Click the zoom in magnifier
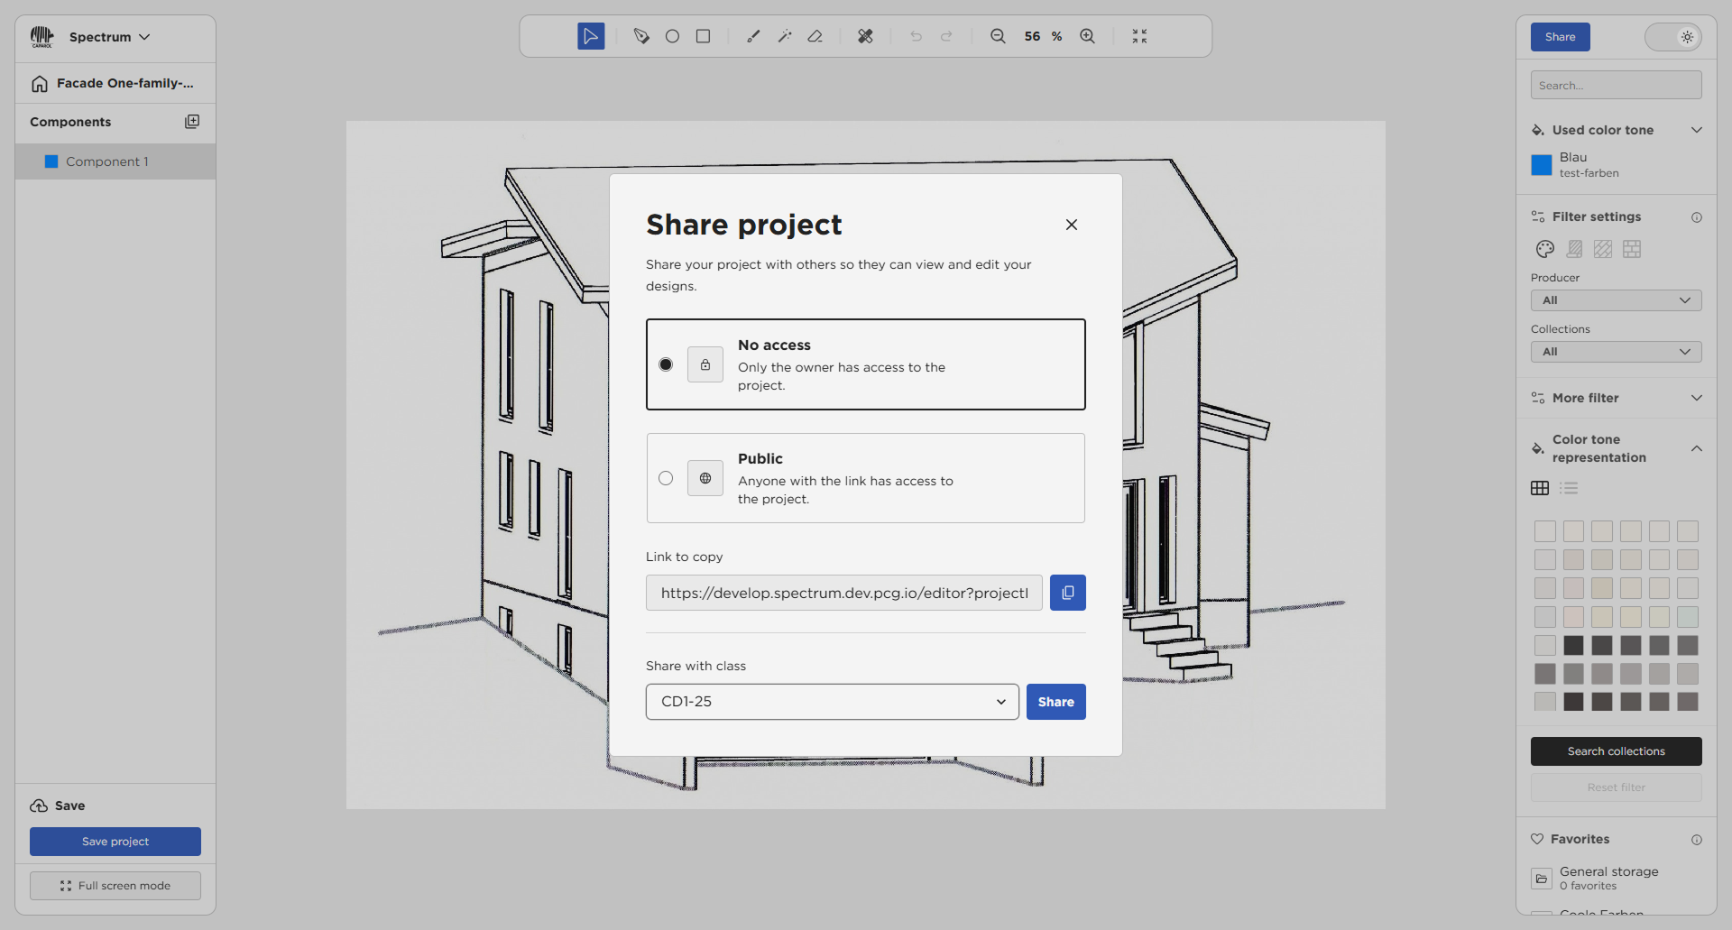Screen dimensions: 1732x930 tap(1087, 36)
